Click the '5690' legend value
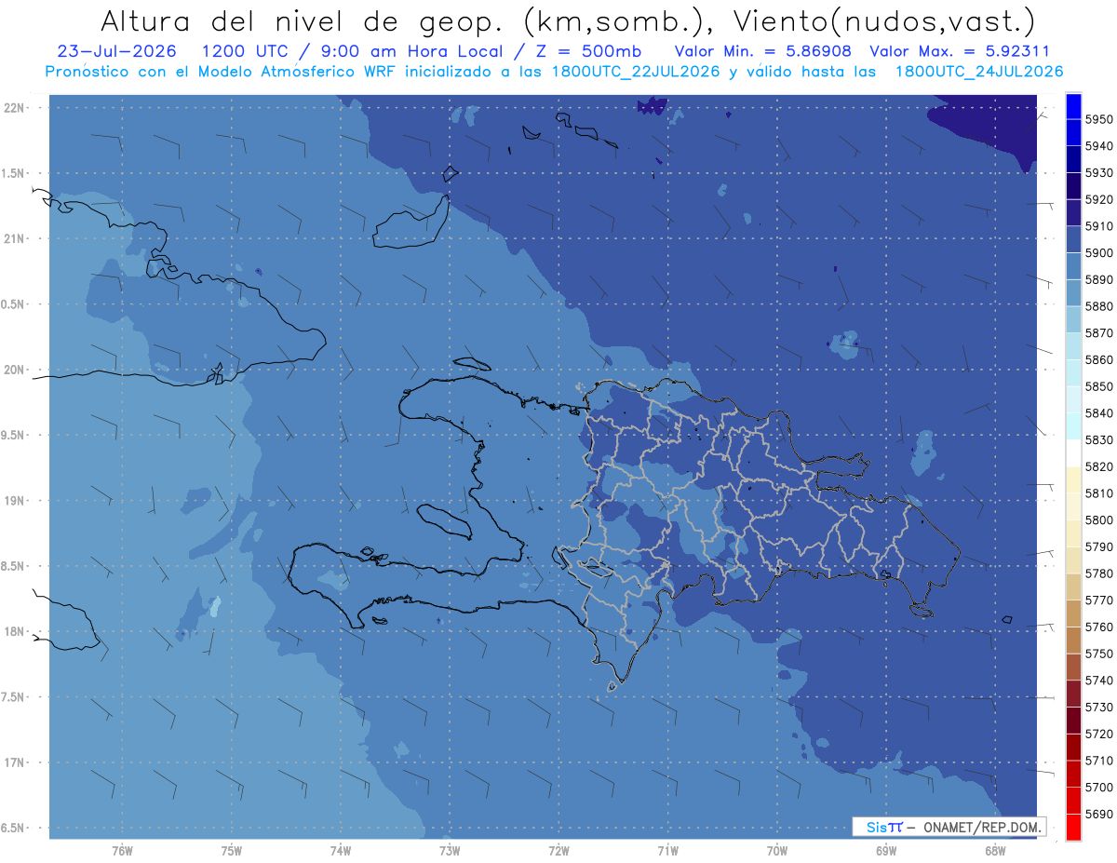1117x863 pixels. 1099,814
